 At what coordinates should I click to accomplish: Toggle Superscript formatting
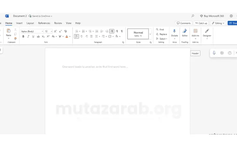(48, 36)
